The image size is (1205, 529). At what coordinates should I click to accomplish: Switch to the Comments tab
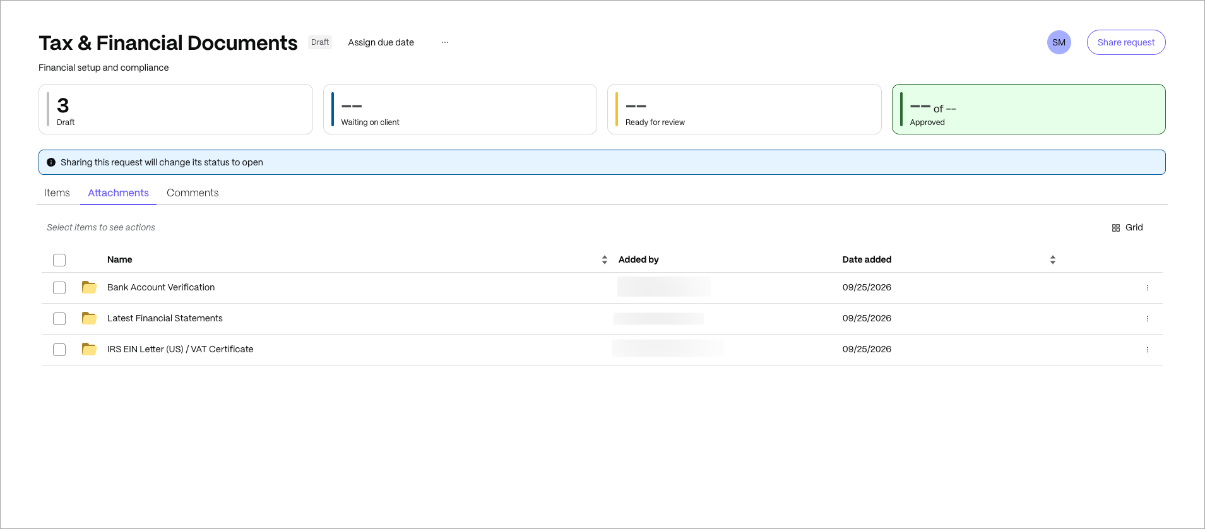coord(193,193)
